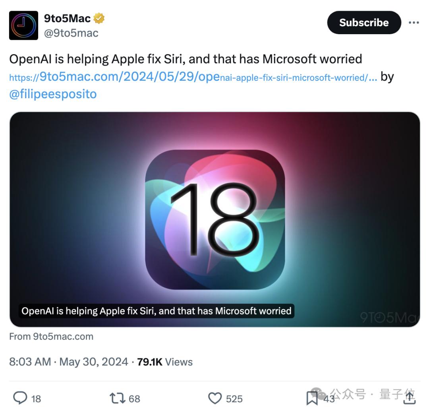
Task: Click the reply speech bubble icon
Action: pyautogui.click(x=20, y=398)
